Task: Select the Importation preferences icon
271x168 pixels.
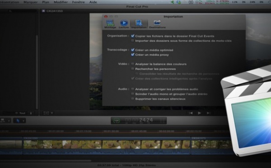Action: click(x=139, y=24)
